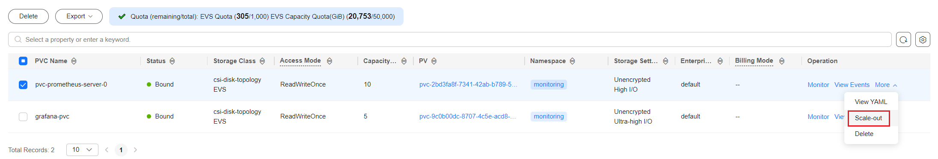Screen dimensions: 938x159
Task: Open the records-per-page dropdown
Action: point(82,150)
